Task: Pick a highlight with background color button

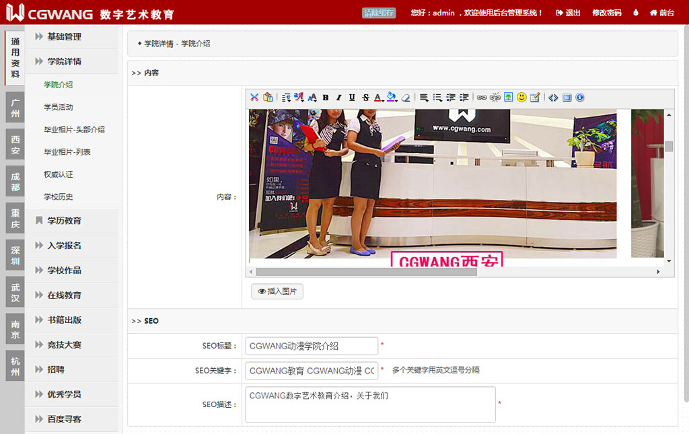Action: click(392, 98)
